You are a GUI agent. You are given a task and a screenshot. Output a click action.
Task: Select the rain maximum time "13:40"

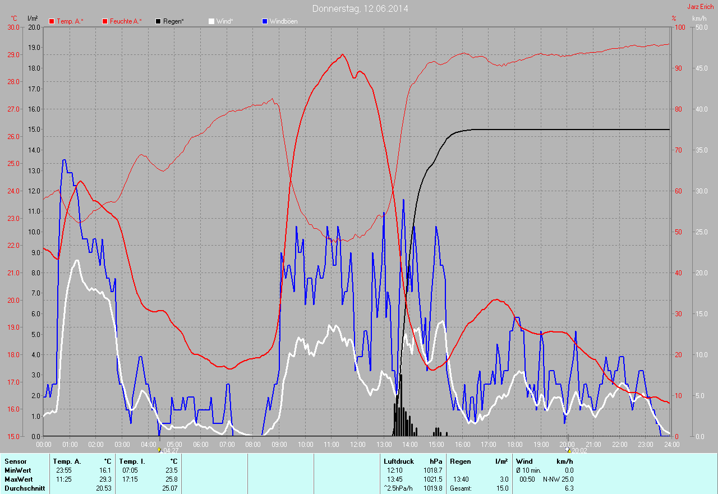tap(461, 479)
